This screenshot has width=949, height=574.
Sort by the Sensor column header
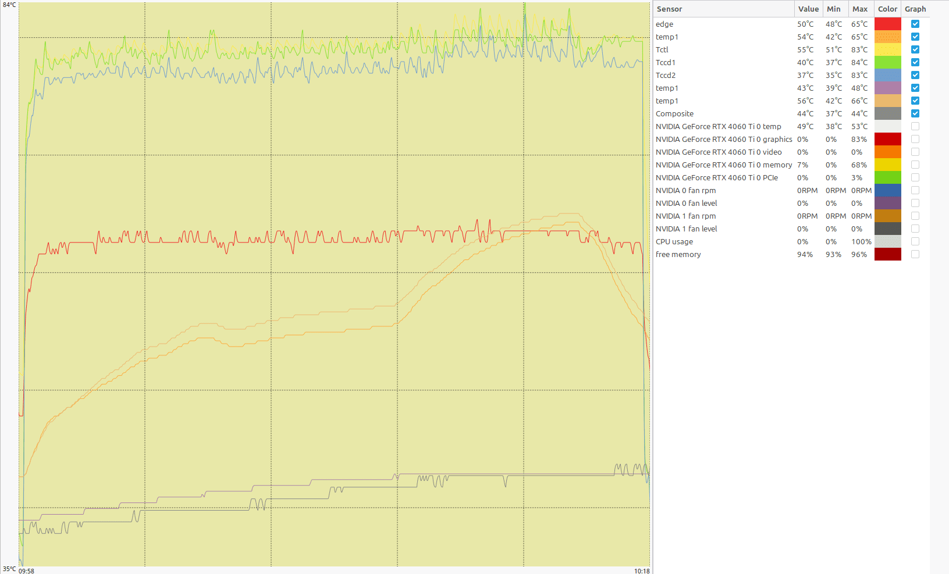724,9
